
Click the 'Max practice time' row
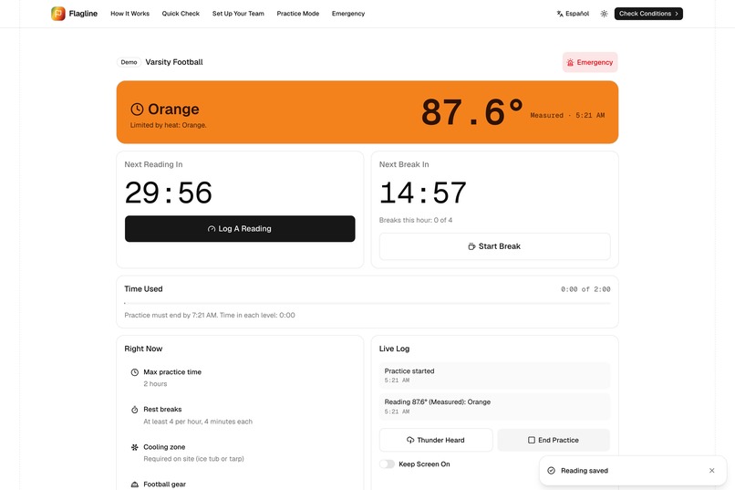tap(240, 378)
